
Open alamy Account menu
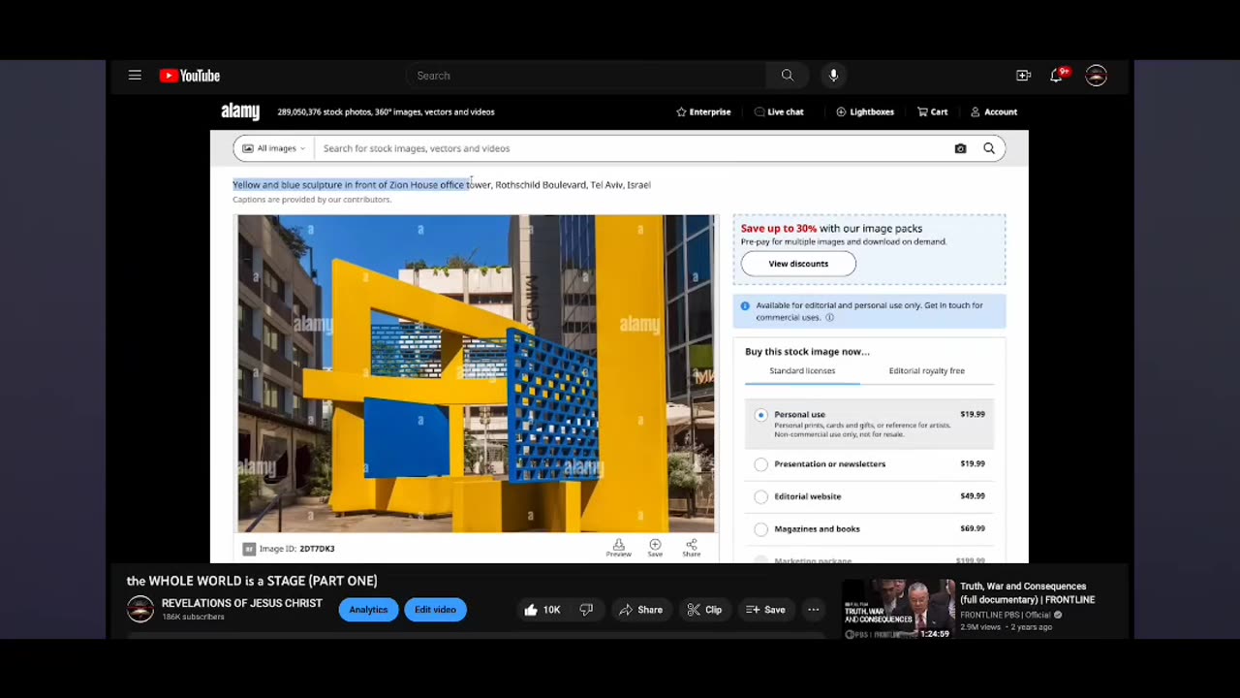click(994, 111)
